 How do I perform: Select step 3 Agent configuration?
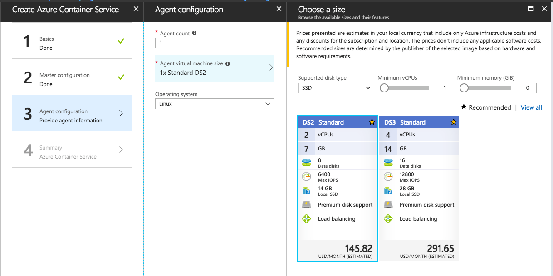(x=72, y=113)
